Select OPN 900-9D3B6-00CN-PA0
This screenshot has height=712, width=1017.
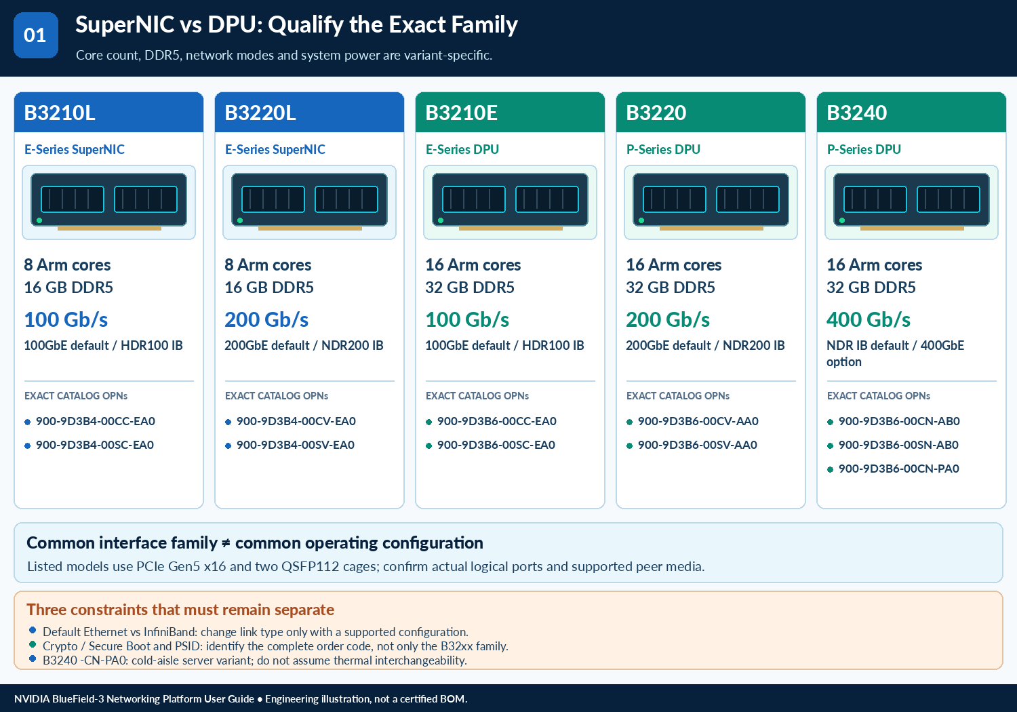click(x=899, y=469)
